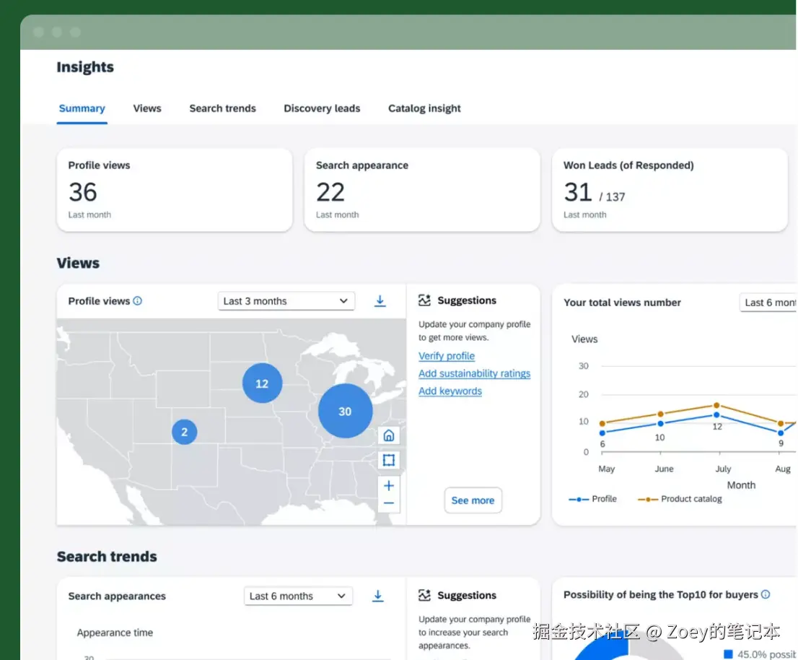Click the Profile views info icon
Viewport: 798px width, 660px height.
137,301
